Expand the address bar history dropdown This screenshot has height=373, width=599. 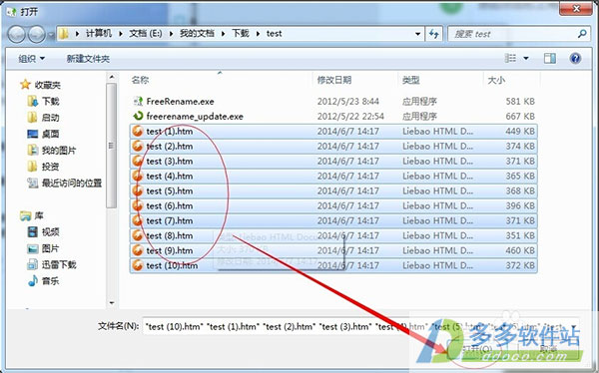[x=417, y=34]
